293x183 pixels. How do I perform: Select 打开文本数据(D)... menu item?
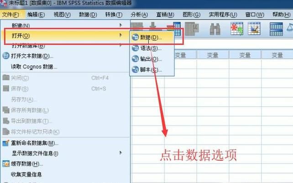click(65, 56)
